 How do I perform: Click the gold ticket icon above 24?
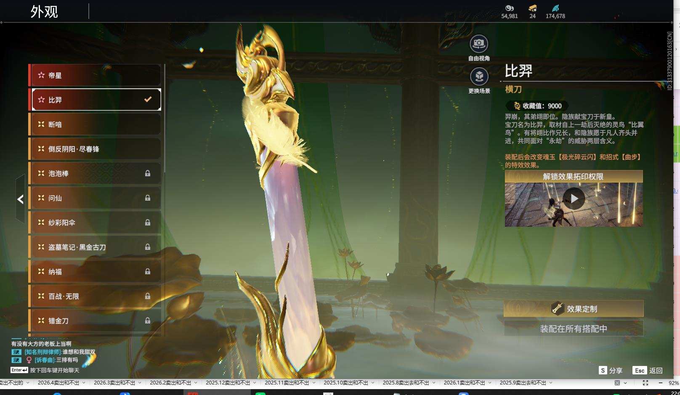click(x=533, y=8)
